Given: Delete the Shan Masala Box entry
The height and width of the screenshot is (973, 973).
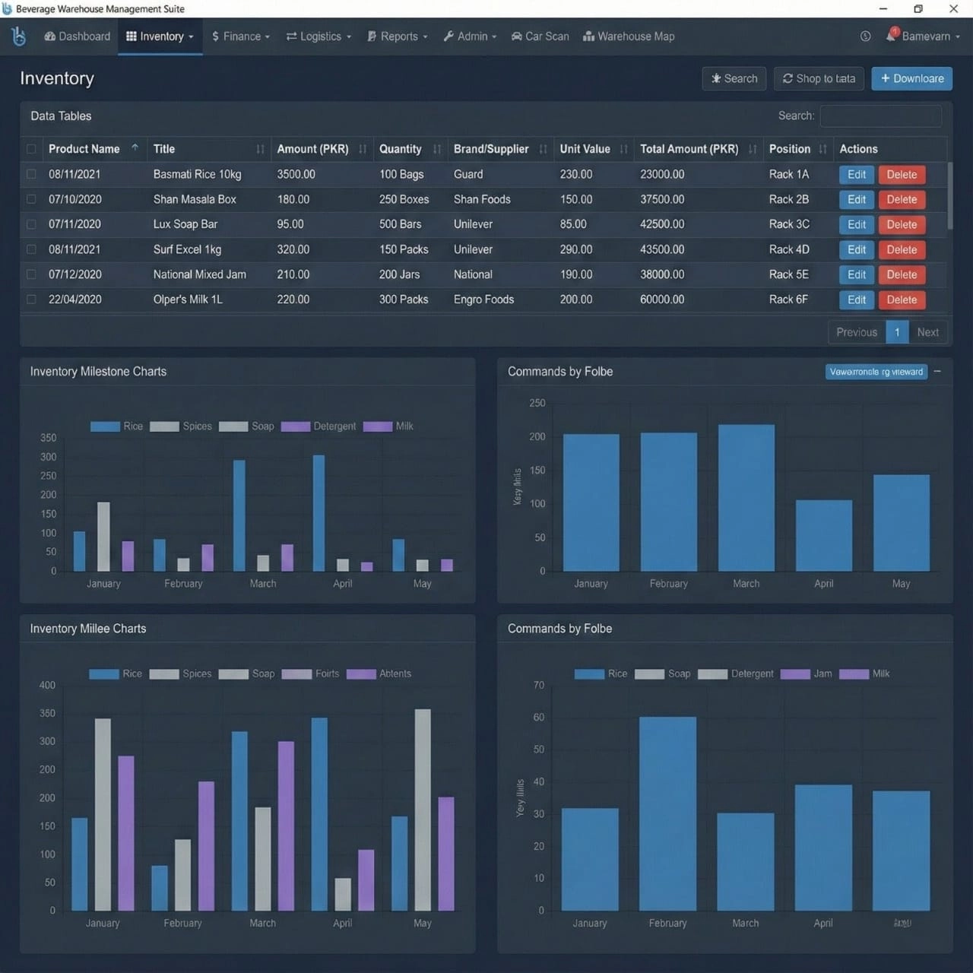Looking at the screenshot, I should (x=902, y=199).
